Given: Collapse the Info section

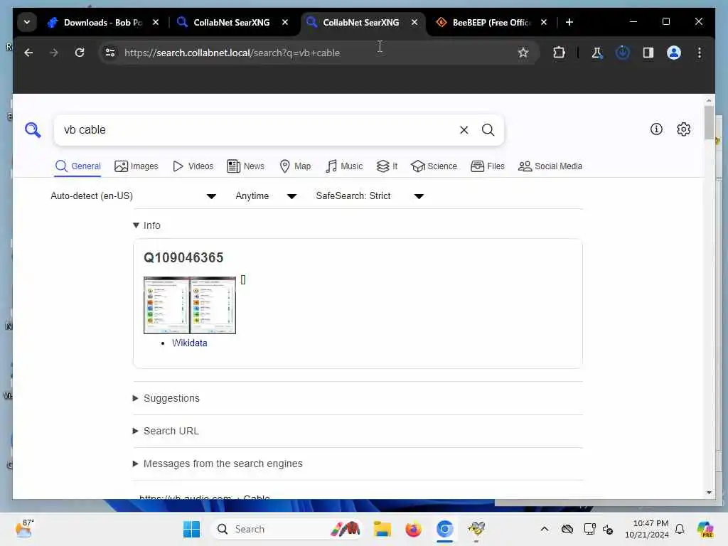Looking at the screenshot, I should click(x=146, y=225).
